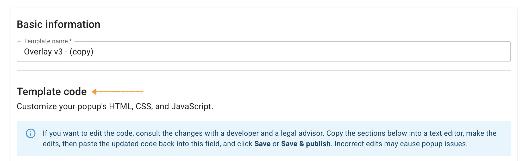Click the info icon in the blue notice
Screen dimensions: 526x161
[x=31, y=133]
